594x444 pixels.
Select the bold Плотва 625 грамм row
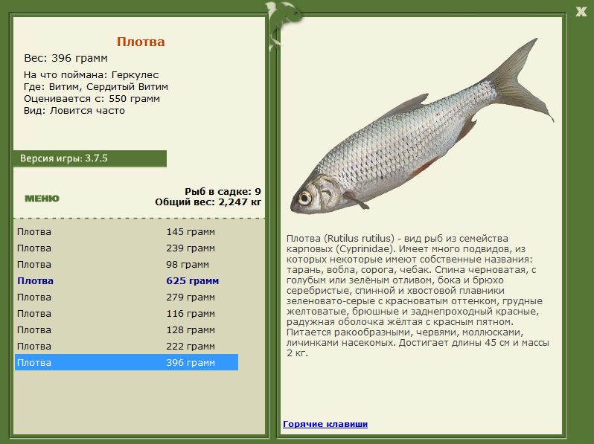pos(126,281)
